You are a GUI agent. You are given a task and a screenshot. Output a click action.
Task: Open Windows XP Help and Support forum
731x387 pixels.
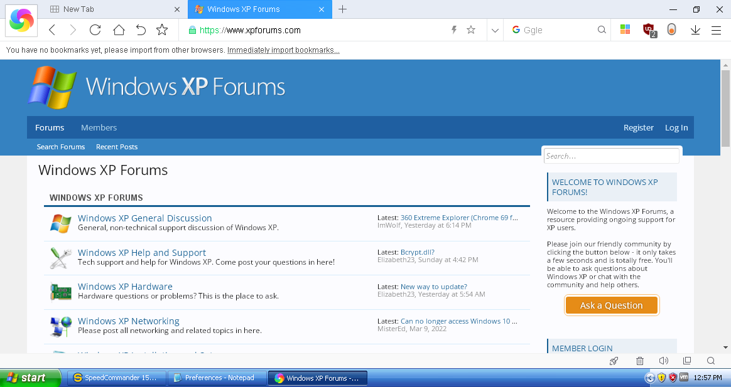(142, 252)
